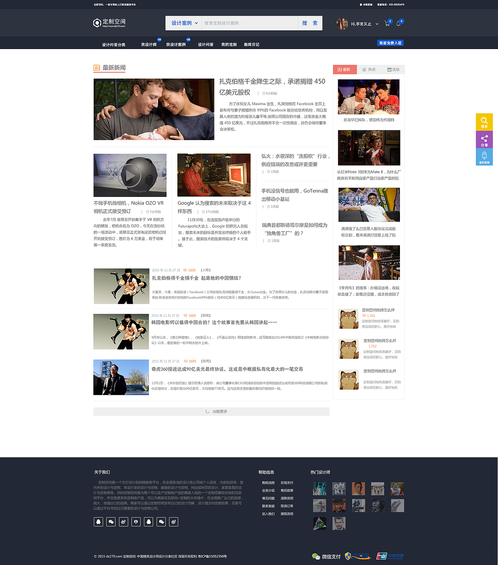This screenshot has height=565, width=498.
Task: Open 找设计师 in the navigation bar
Action: point(149,45)
